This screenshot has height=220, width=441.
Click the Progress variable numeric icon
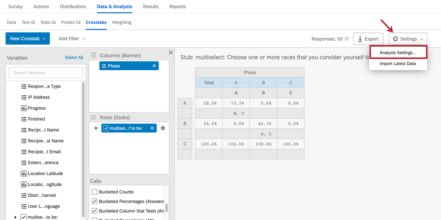tap(24, 108)
